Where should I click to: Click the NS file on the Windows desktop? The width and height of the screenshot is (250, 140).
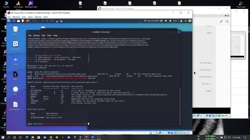point(80,4)
